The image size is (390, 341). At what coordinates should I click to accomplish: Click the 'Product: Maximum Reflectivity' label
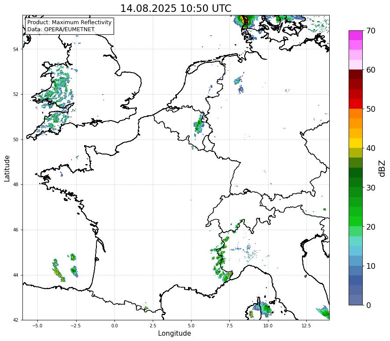pos(70,22)
